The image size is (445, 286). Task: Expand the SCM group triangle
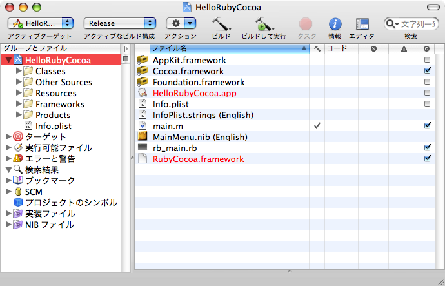(8, 192)
